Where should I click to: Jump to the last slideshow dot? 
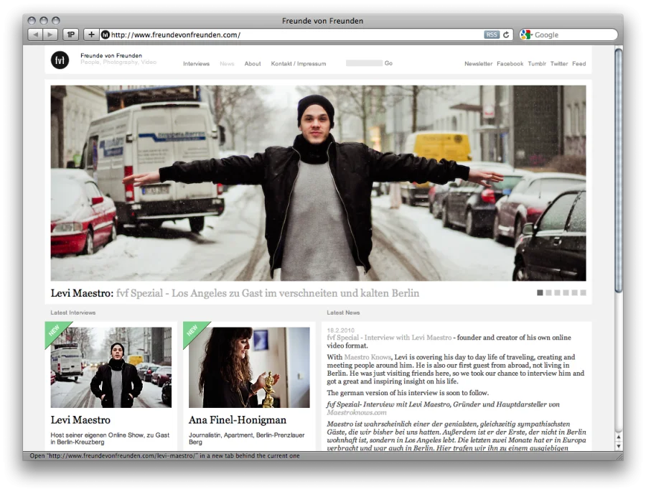click(583, 293)
